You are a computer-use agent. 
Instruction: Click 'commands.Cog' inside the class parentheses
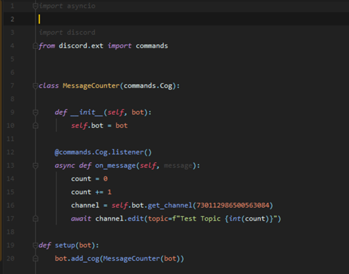point(148,86)
